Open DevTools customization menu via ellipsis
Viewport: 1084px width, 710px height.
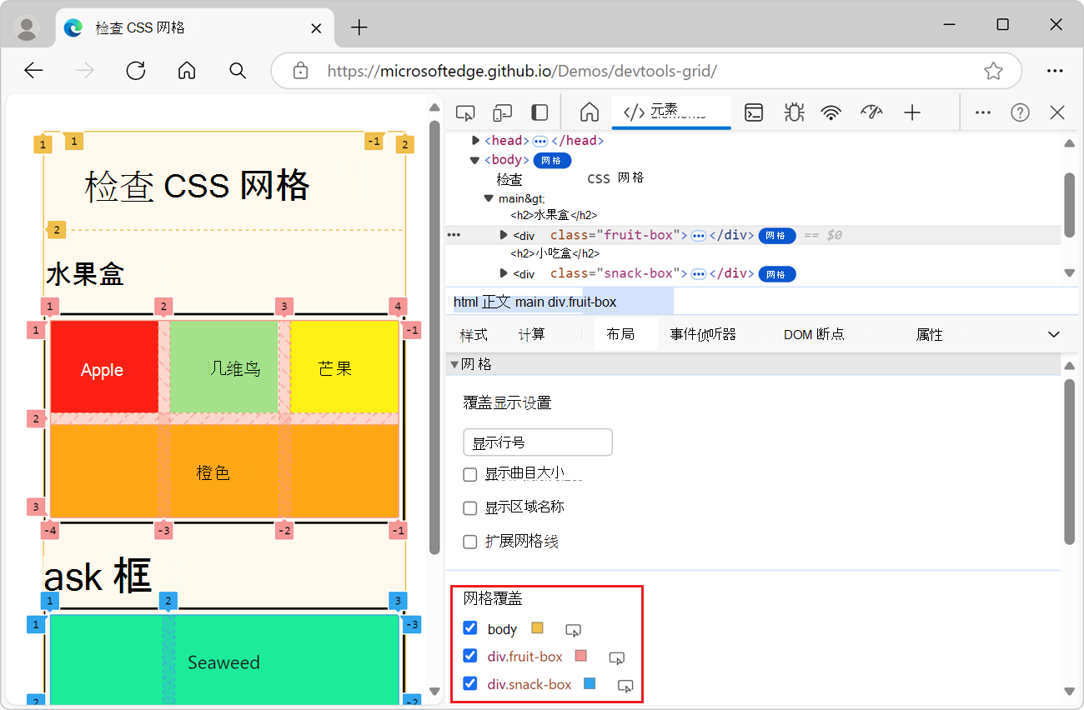(x=982, y=112)
